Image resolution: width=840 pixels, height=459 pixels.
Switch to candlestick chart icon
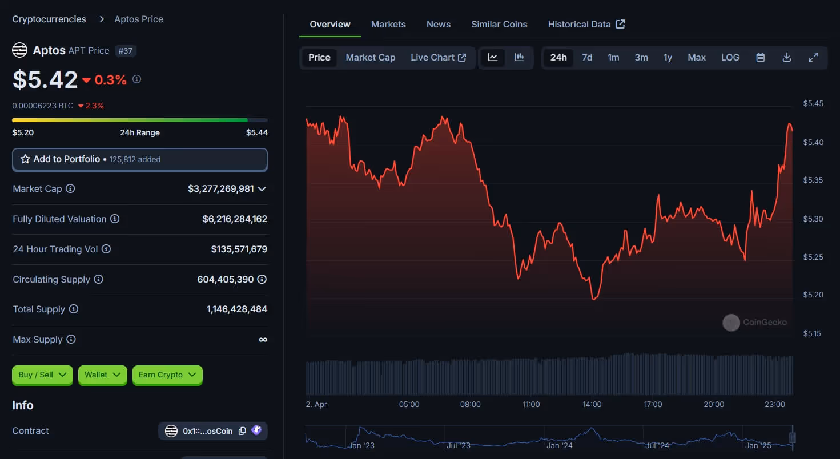pos(519,57)
